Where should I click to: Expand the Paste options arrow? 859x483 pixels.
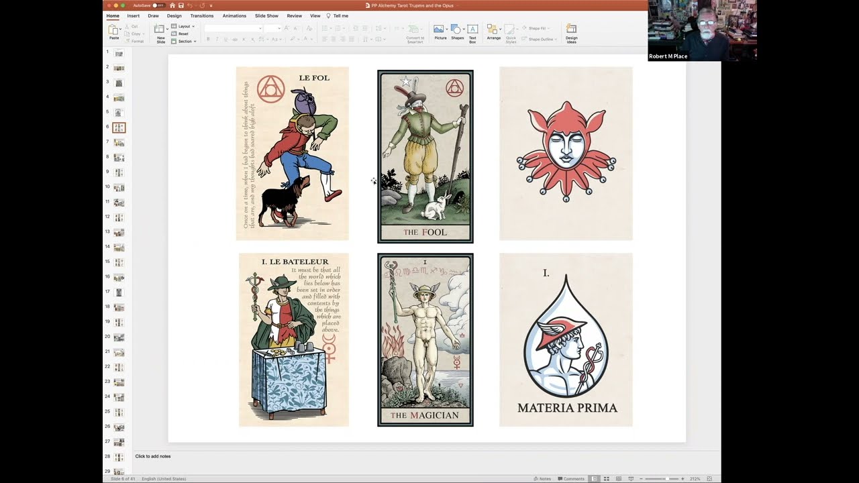point(120,30)
